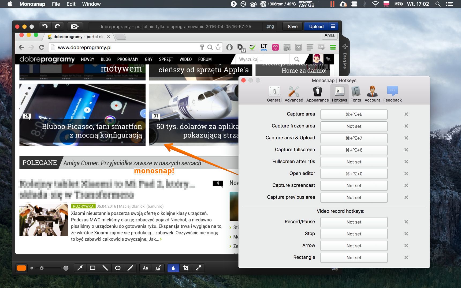Open the Monosnap menu in menu bar
This screenshot has height=288, width=461.
point(32,4)
